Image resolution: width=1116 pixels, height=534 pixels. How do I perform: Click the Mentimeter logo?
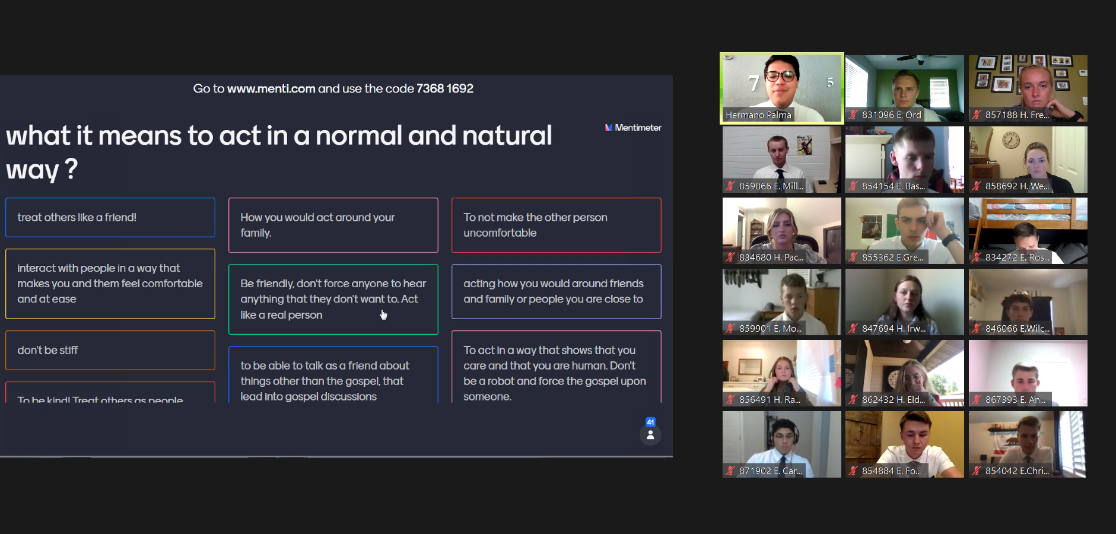coord(632,128)
